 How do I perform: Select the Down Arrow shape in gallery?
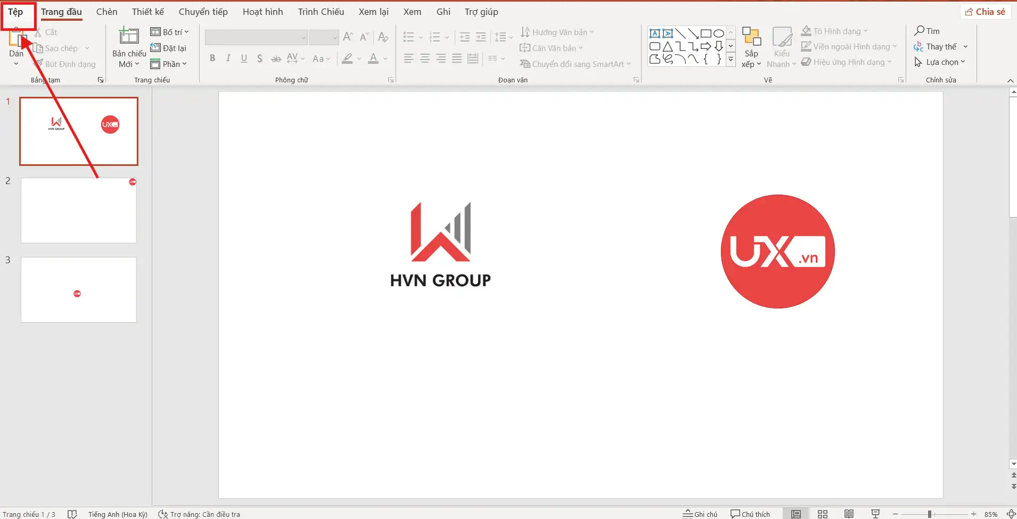(x=719, y=46)
